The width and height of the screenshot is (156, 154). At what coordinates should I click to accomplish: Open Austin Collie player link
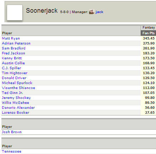[13, 63]
